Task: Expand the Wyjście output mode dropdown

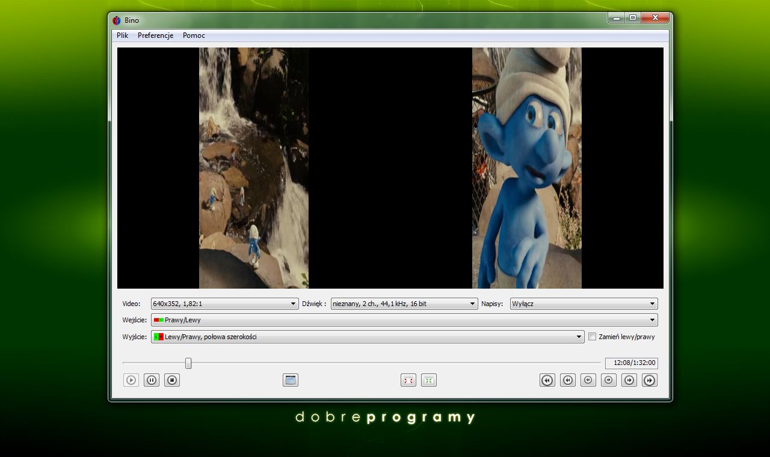Action: (368, 337)
